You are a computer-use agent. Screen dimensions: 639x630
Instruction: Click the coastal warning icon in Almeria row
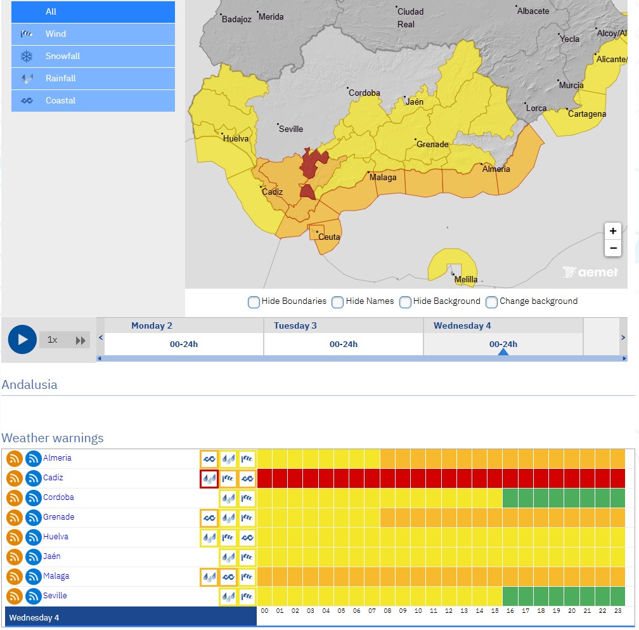pyautogui.click(x=209, y=459)
